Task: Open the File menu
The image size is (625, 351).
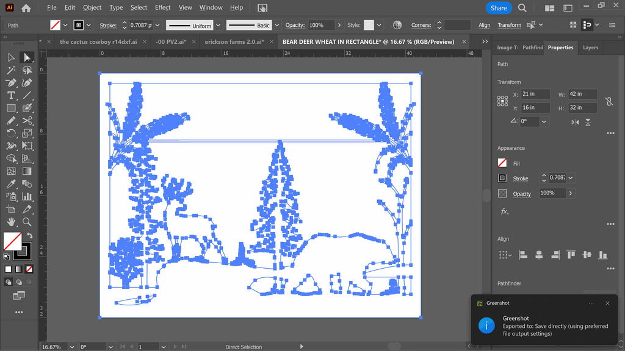Action: coord(52,7)
